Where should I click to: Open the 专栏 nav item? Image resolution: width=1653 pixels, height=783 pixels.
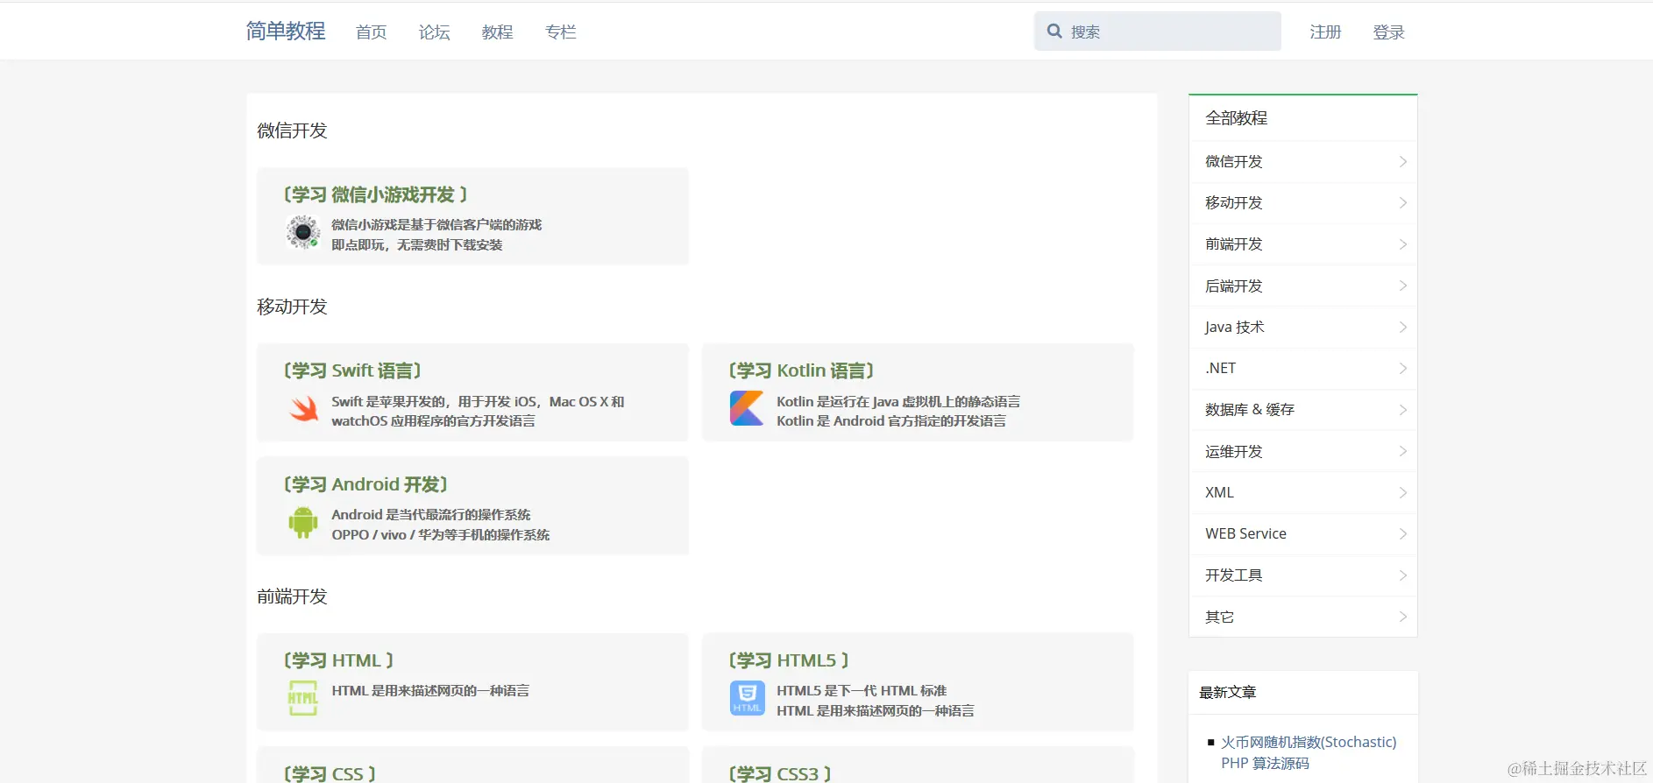[560, 32]
